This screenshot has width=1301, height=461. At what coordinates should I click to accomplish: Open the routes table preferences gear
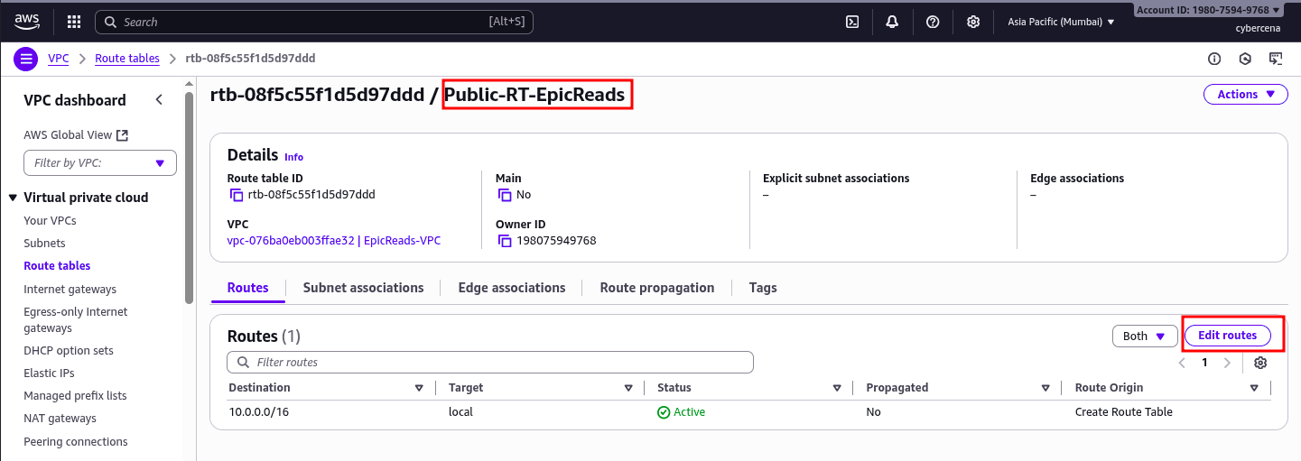click(1261, 363)
